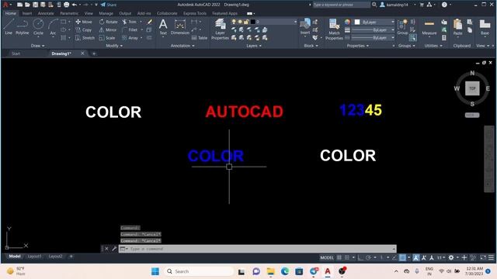The image size is (497, 279).
Task: Open Microsoft Edge from the taskbar
Action: [285, 271]
